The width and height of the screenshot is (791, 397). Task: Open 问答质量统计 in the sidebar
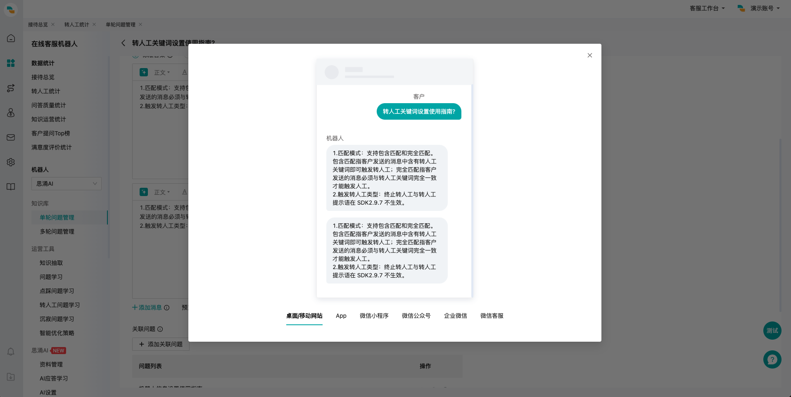click(49, 105)
